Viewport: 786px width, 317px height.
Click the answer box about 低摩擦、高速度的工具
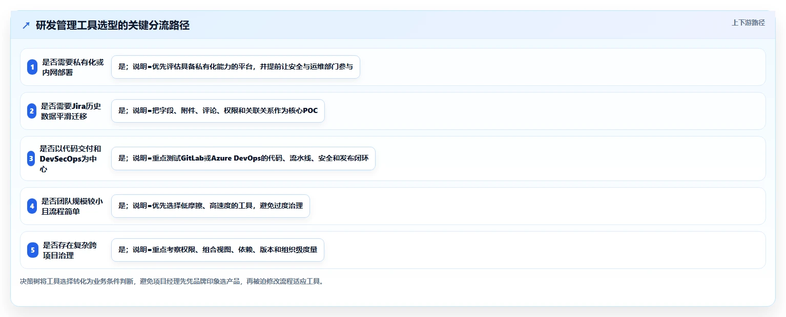pyautogui.click(x=211, y=206)
